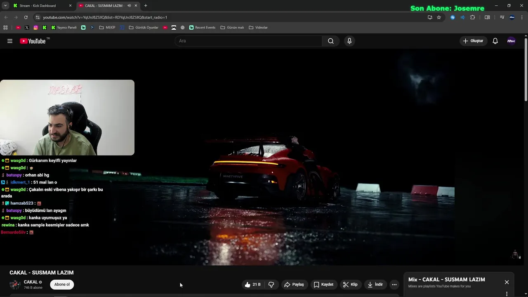Download the video with İndir

375,285
